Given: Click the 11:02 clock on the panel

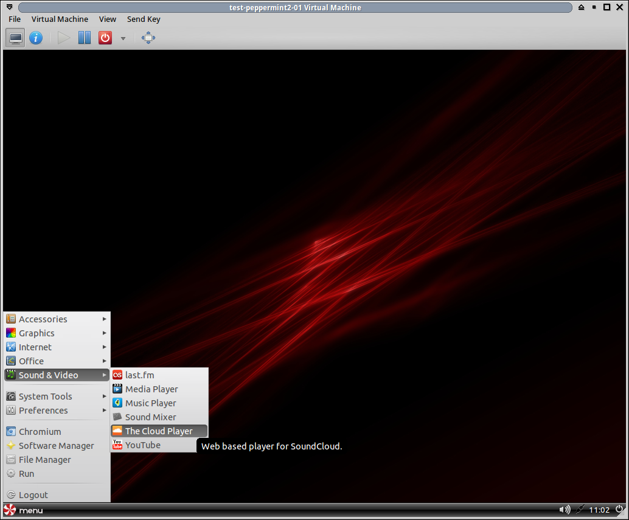Looking at the screenshot, I should pos(599,510).
